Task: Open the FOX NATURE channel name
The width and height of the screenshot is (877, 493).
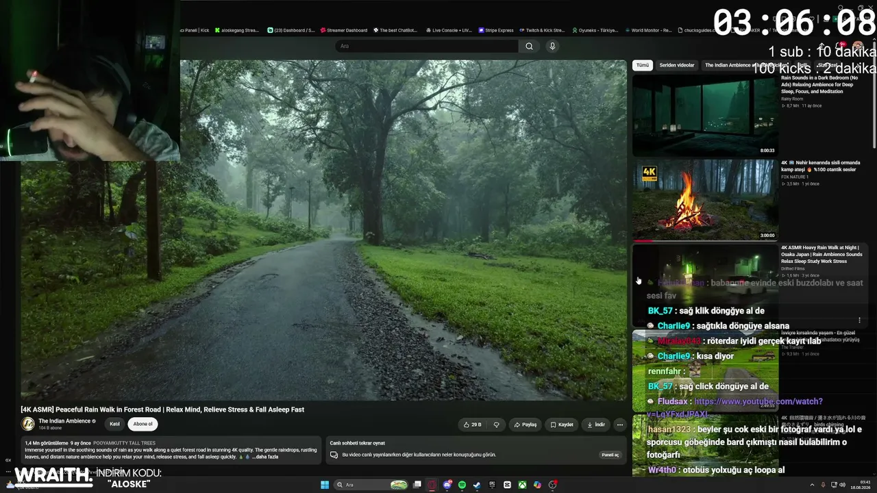Action: pyautogui.click(x=795, y=177)
